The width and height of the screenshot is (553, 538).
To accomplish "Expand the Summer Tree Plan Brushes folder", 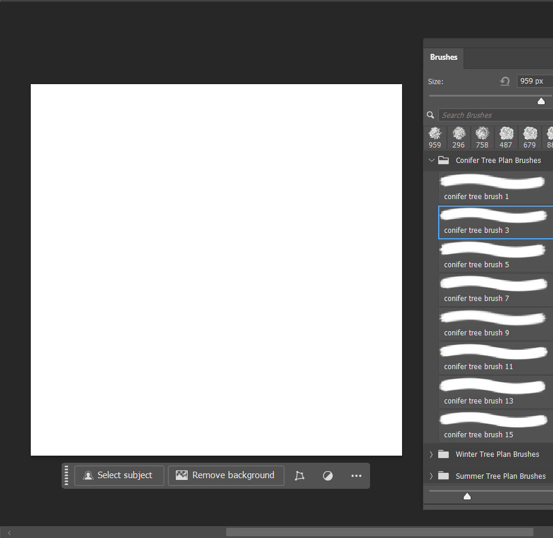I will tap(431, 476).
